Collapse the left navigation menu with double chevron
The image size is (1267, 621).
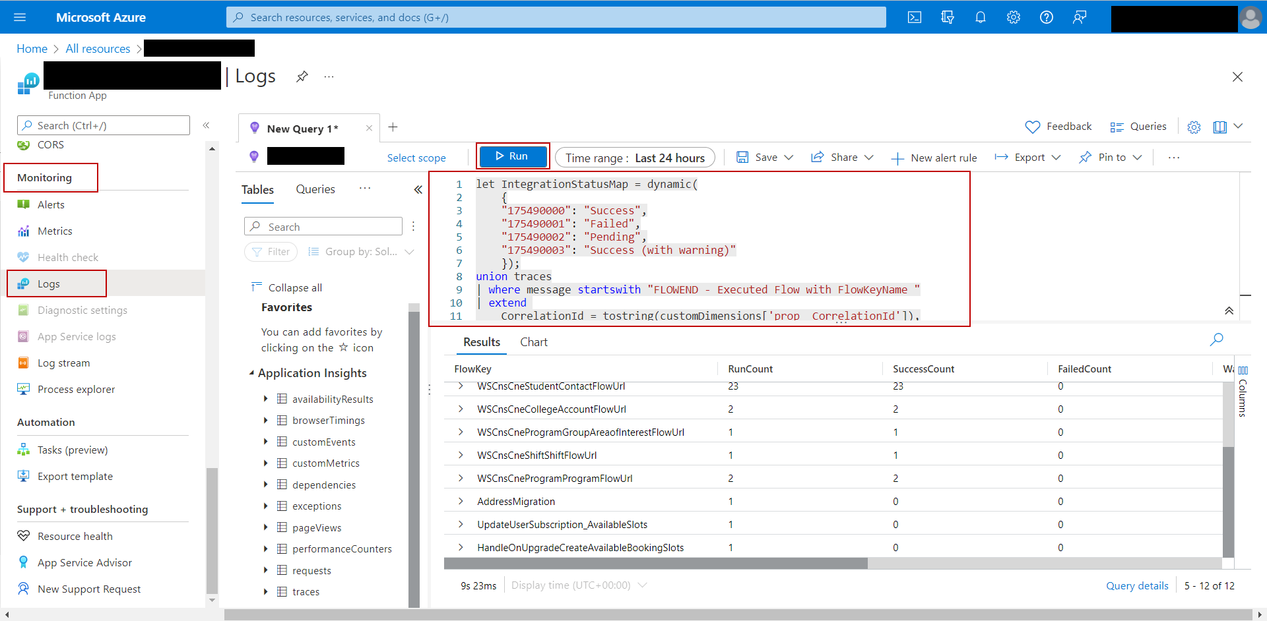(206, 125)
